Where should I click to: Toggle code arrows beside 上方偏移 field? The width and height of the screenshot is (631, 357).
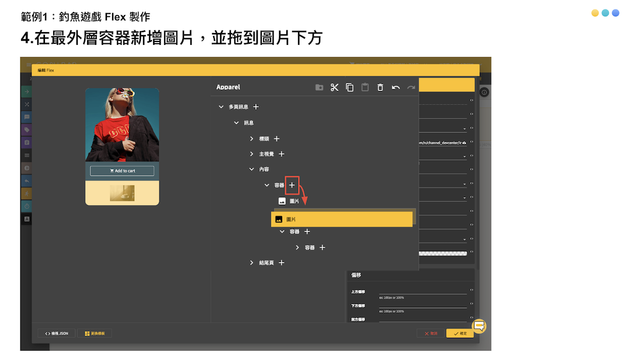tap(471, 290)
